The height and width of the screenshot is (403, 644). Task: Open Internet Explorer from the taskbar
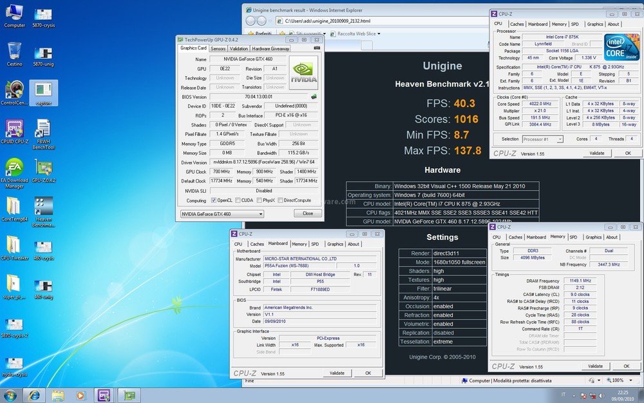click(x=34, y=396)
